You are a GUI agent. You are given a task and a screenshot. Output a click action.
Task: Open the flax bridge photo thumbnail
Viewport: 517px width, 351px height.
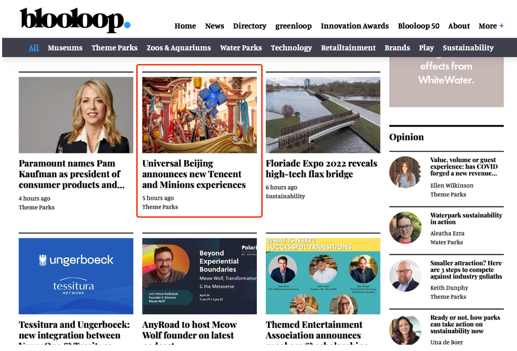coord(323,115)
